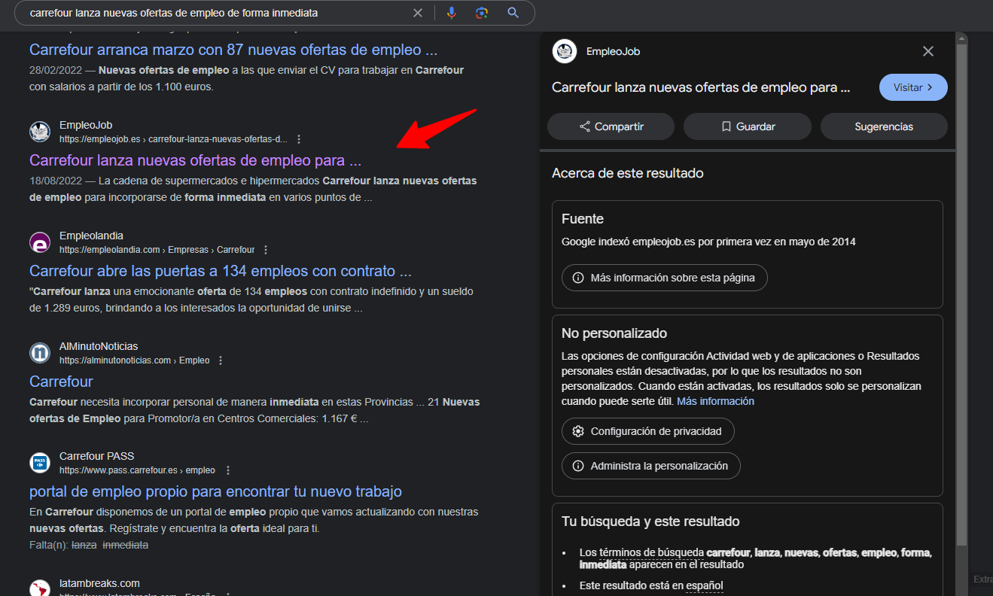Image resolution: width=993 pixels, height=596 pixels.
Task: Click the Carrefour PASS site favicon
Action: point(40,463)
